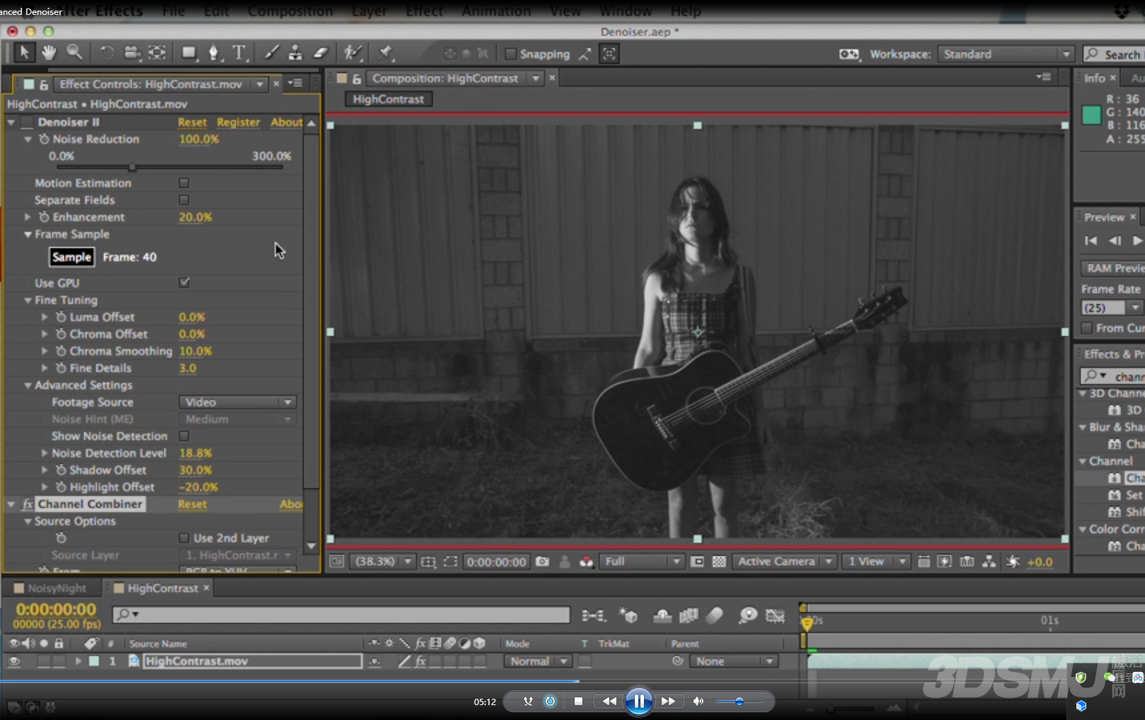Viewport: 1145px width, 720px height.
Task: Select the Clone Stamp tool
Action: [295, 53]
